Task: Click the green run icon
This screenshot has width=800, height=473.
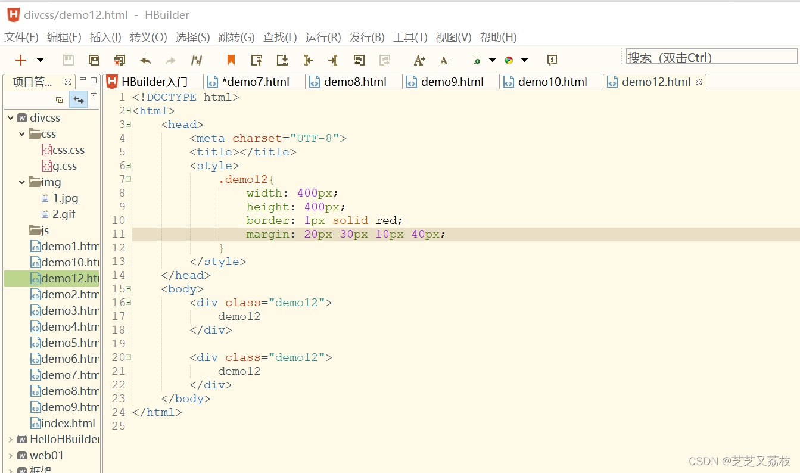Action: pyautogui.click(x=477, y=60)
